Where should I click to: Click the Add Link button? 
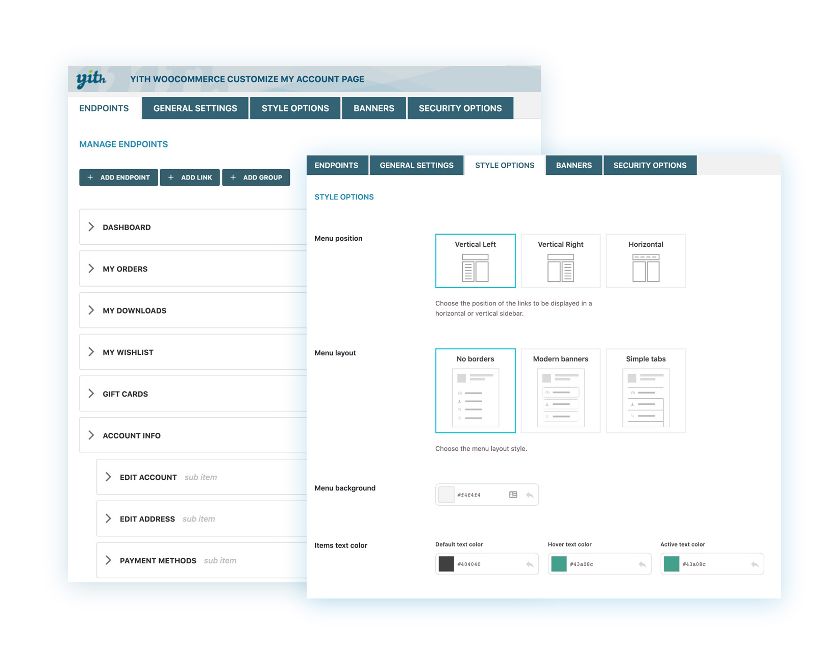[190, 177]
